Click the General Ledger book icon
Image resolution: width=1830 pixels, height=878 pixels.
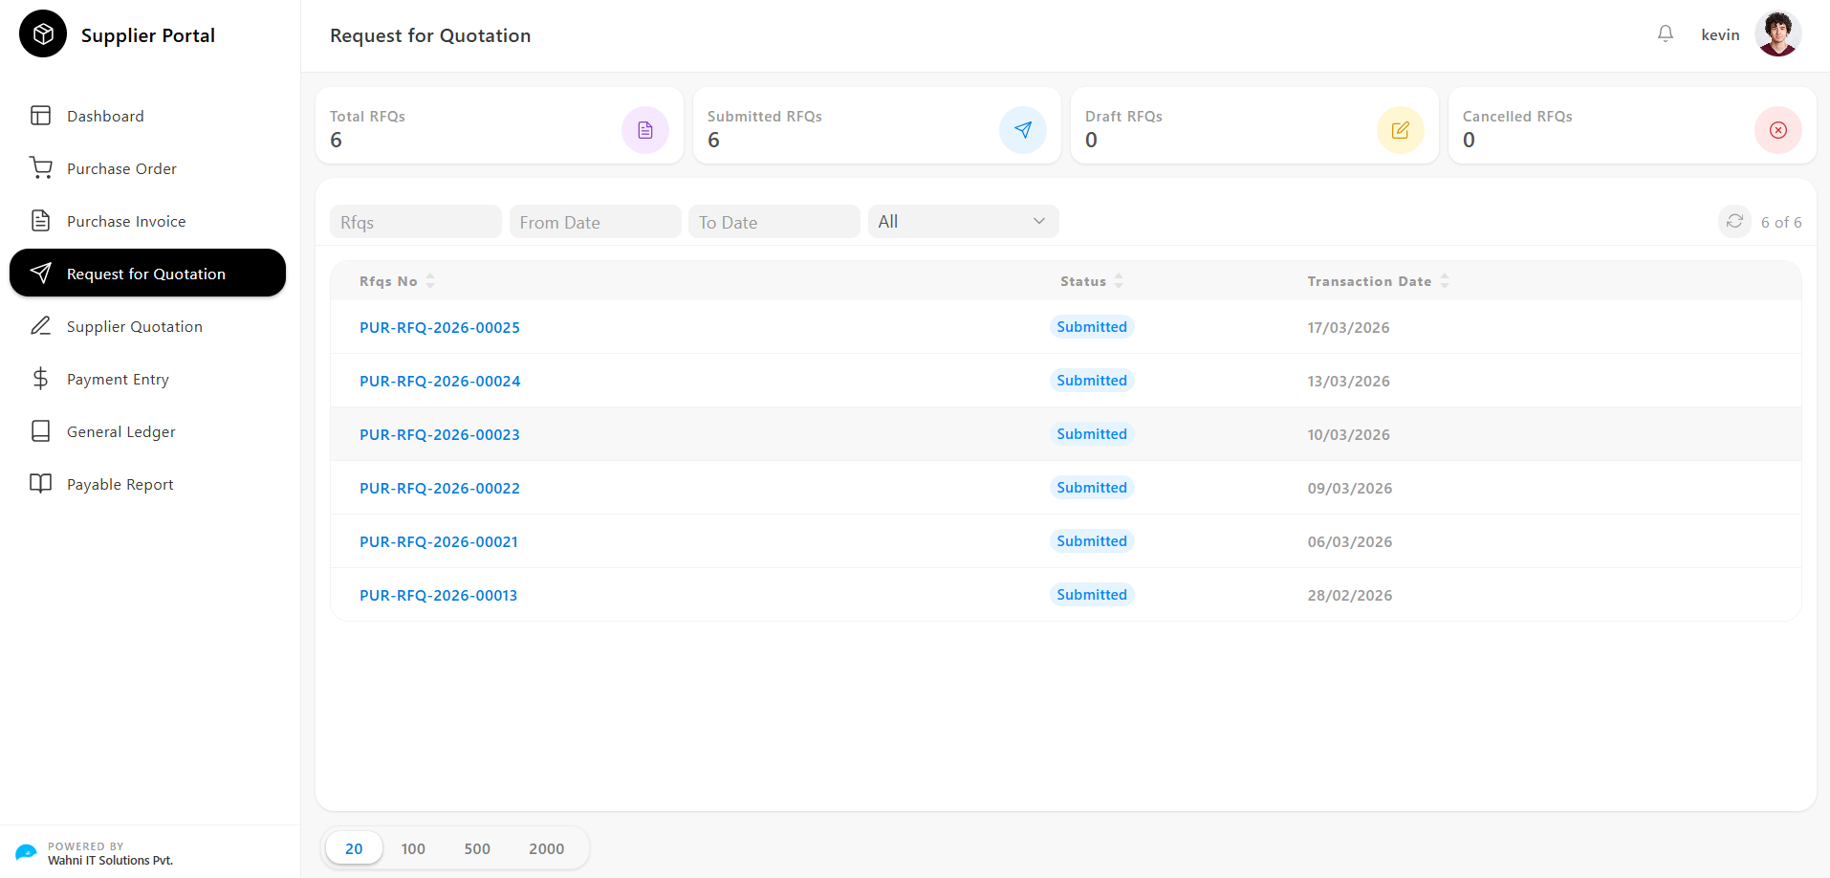tap(40, 431)
